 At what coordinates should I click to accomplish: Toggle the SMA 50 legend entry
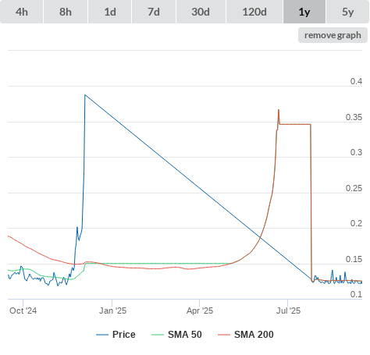[176, 335]
